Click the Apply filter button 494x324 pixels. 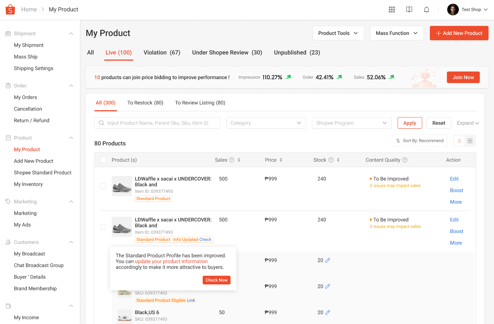pyautogui.click(x=410, y=123)
